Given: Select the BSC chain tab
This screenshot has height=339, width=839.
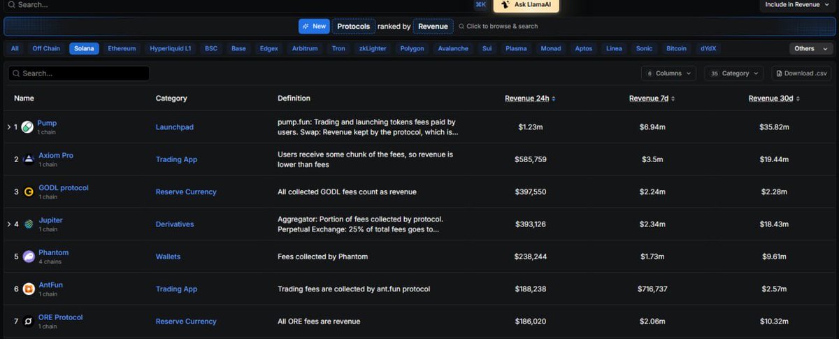Looking at the screenshot, I should pos(211,49).
